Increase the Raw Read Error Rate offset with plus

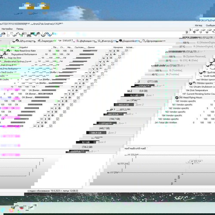coord(118,51)
